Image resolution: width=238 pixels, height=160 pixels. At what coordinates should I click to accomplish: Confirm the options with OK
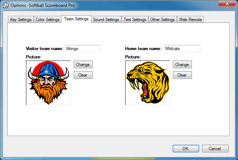click(x=185, y=148)
